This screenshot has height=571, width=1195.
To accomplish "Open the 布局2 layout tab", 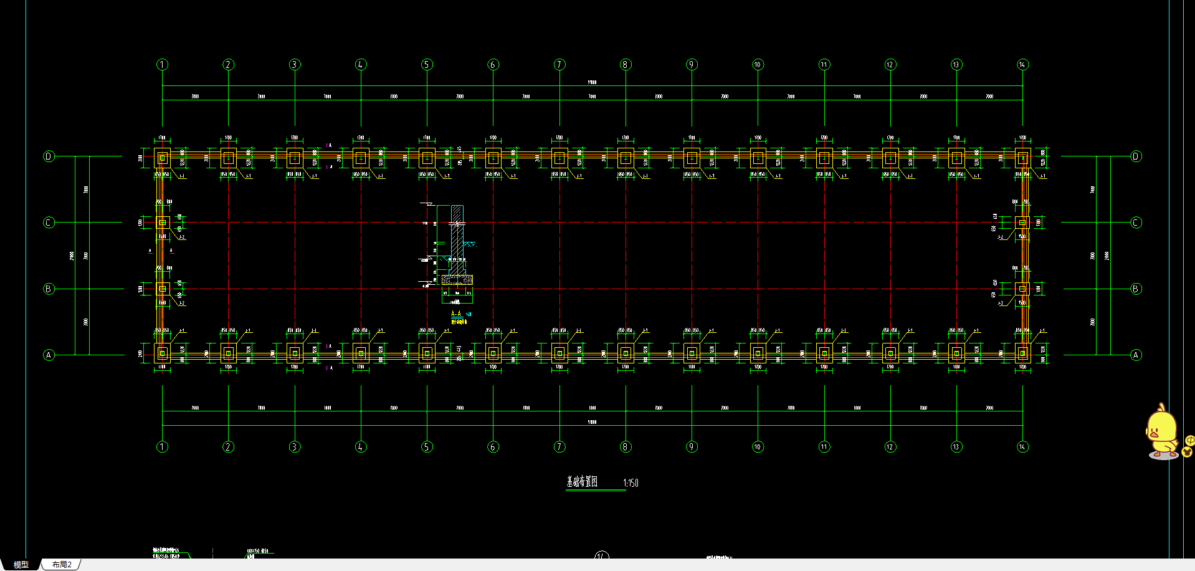I will (x=62, y=564).
